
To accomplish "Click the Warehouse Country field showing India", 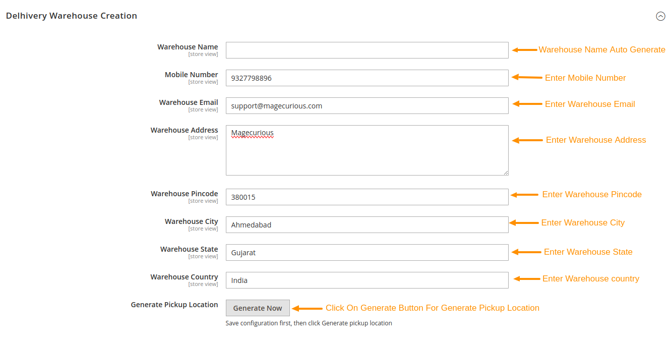I will pos(367,280).
